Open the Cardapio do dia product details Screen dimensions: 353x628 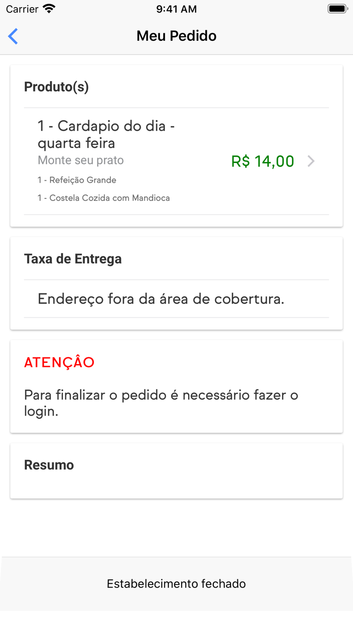(x=106, y=133)
